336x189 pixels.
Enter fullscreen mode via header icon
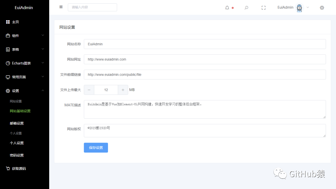264,8
